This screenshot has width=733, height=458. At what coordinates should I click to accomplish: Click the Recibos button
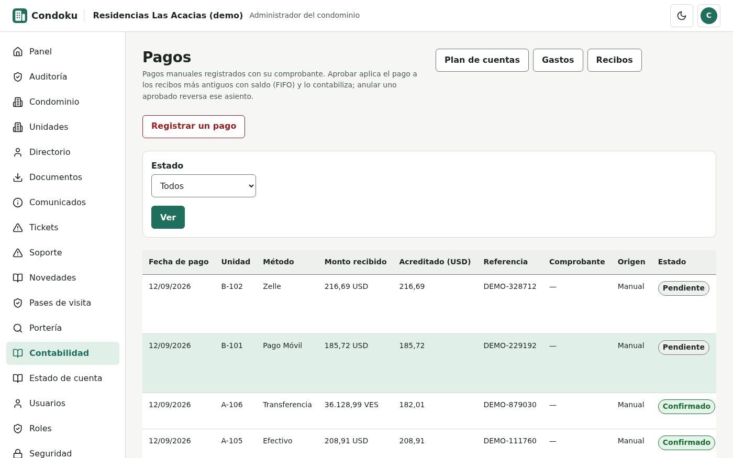click(x=615, y=60)
